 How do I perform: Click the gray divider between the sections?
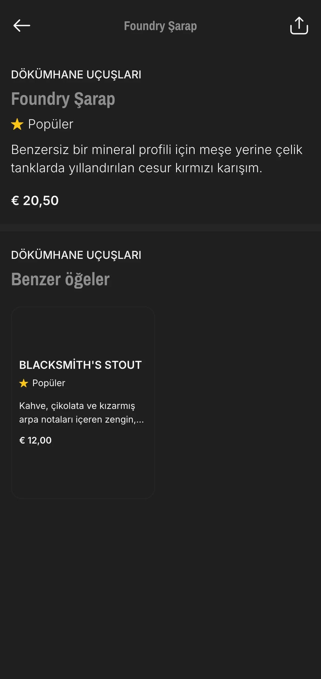click(x=160, y=228)
